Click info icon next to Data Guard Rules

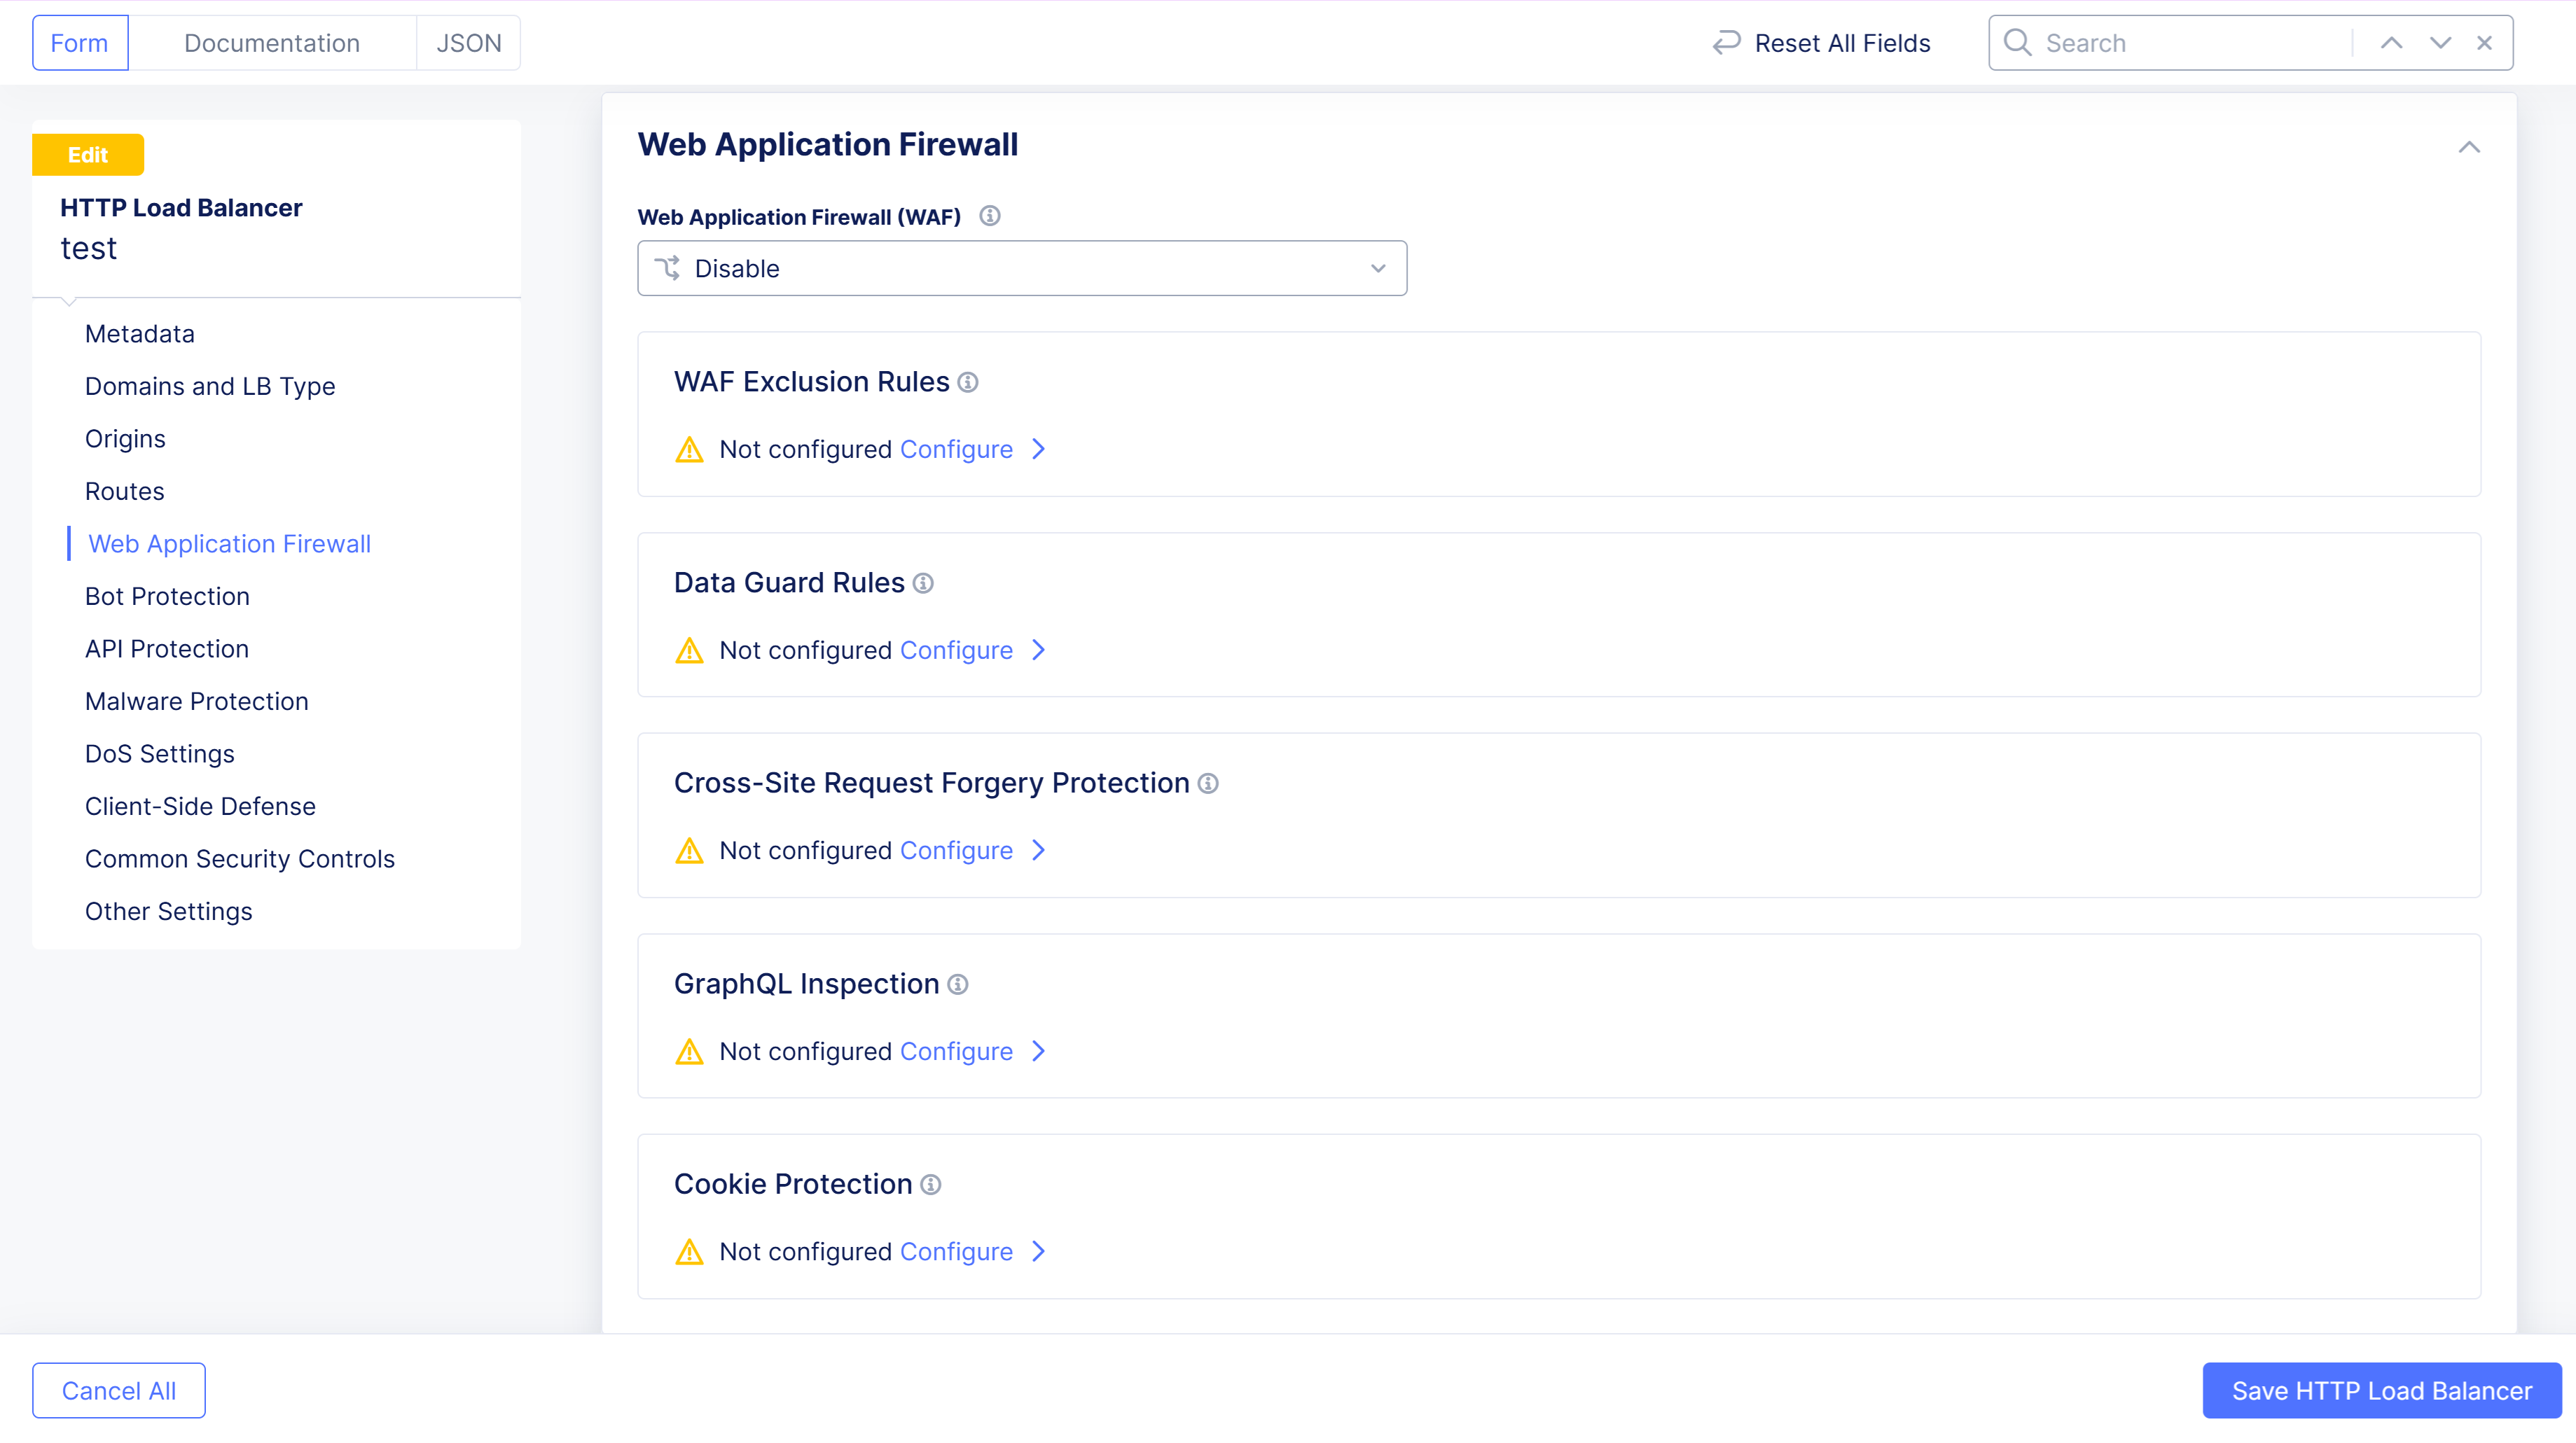(x=923, y=583)
